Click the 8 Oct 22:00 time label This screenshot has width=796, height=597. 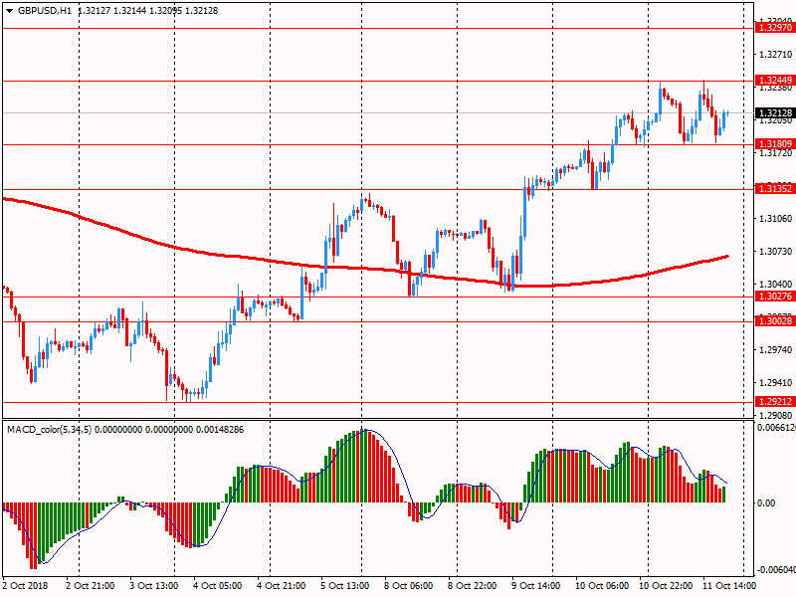473,585
